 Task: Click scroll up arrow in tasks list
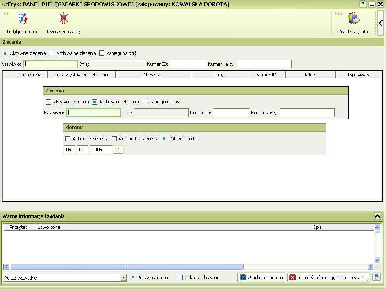pyautogui.click(x=377, y=227)
